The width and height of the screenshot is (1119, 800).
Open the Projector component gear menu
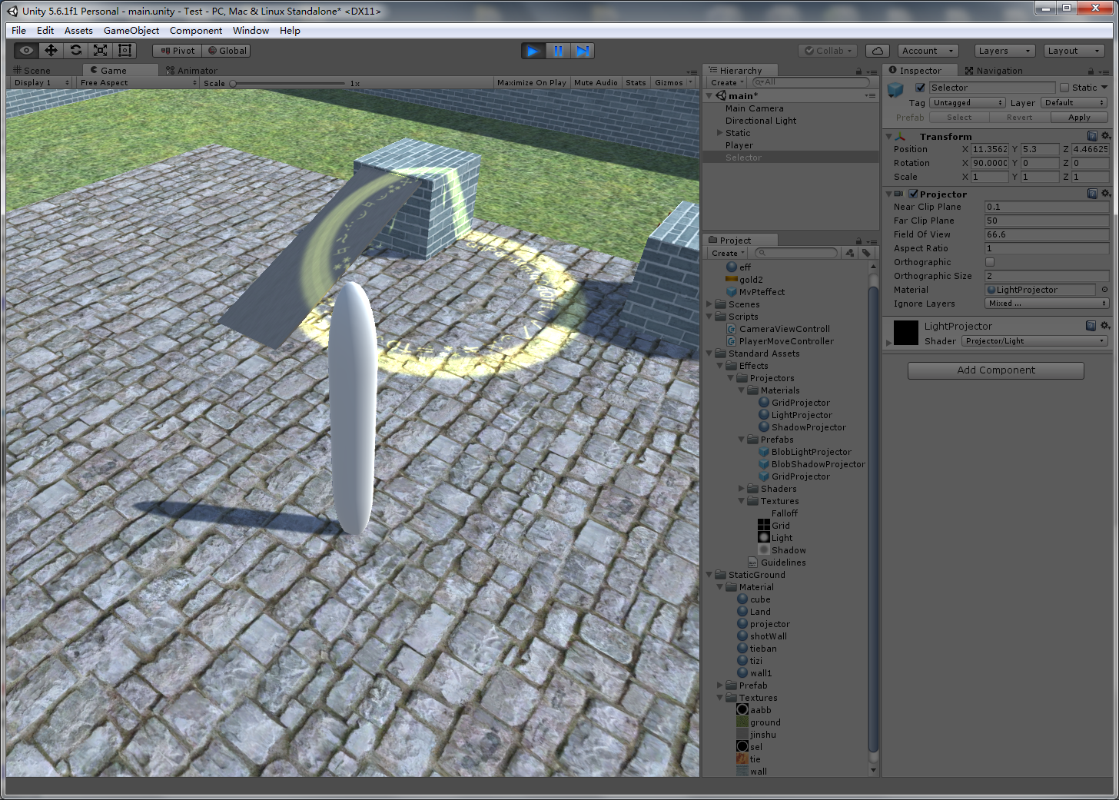1105,194
